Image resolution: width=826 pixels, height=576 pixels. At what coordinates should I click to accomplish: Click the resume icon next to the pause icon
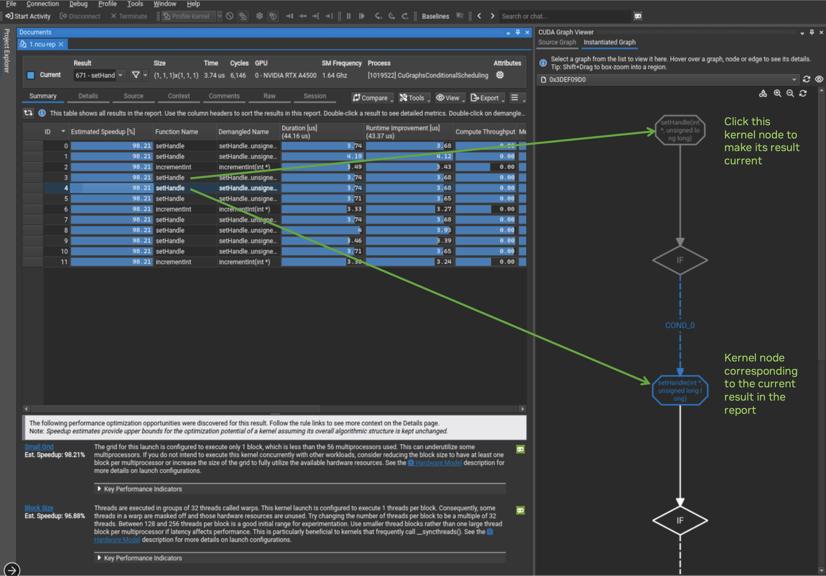coord(362,16)
